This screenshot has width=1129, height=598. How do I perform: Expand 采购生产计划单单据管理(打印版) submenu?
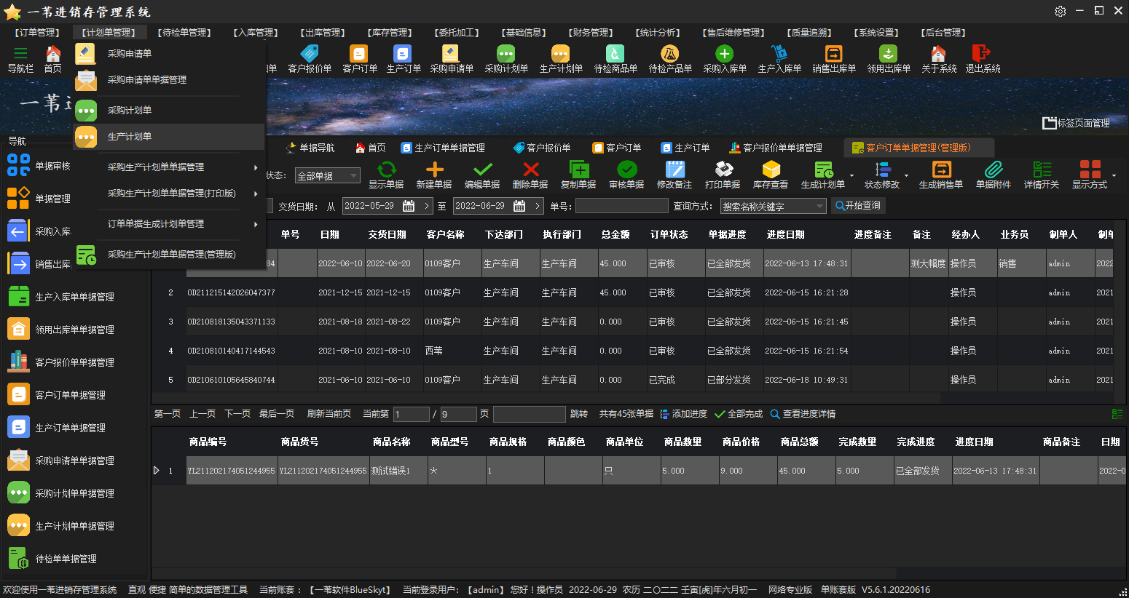[x=168, y=194]
